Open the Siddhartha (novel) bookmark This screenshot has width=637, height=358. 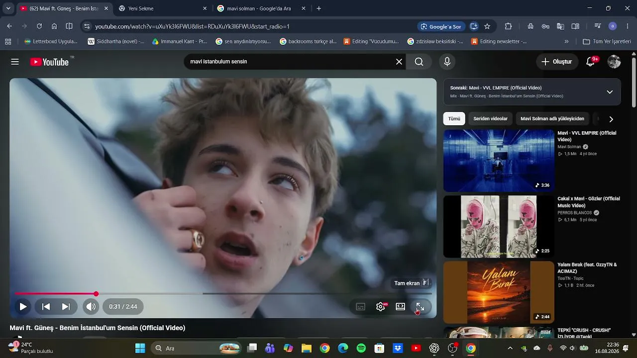(x=116, y=41)
